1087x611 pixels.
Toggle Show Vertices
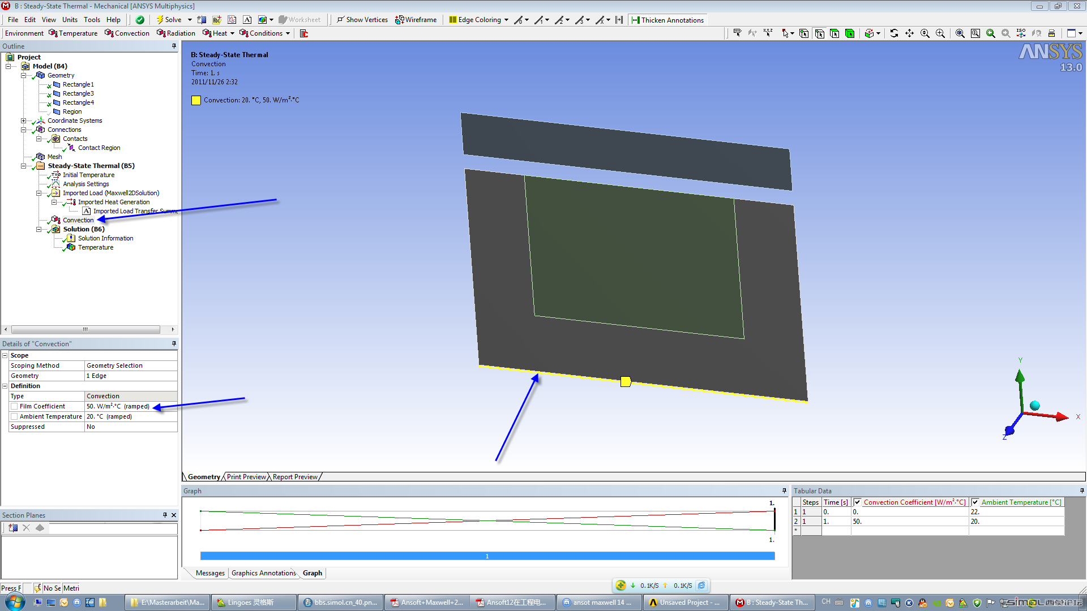point(362,20)
